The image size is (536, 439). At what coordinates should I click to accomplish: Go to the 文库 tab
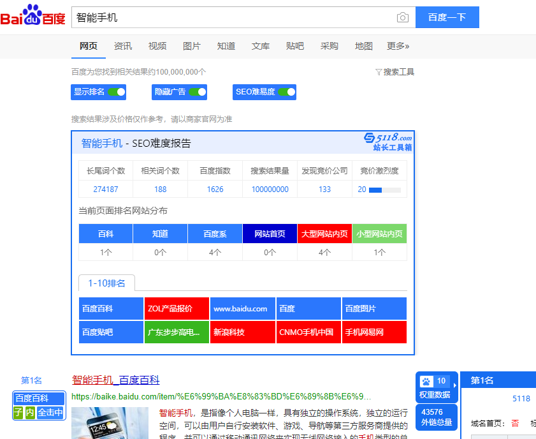(x=261, y=46)
